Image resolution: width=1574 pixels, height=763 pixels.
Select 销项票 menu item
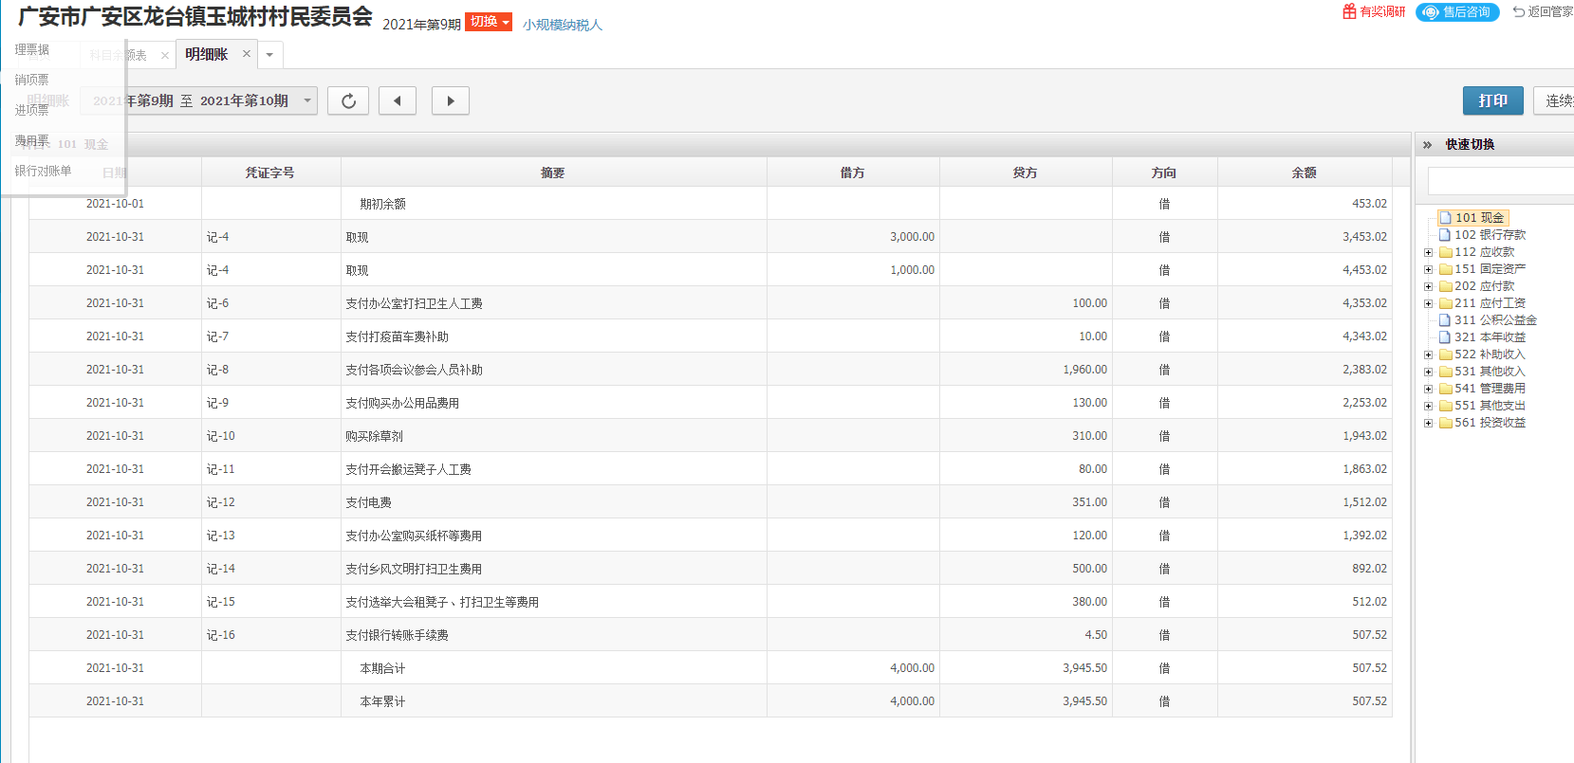coord(31,80)
